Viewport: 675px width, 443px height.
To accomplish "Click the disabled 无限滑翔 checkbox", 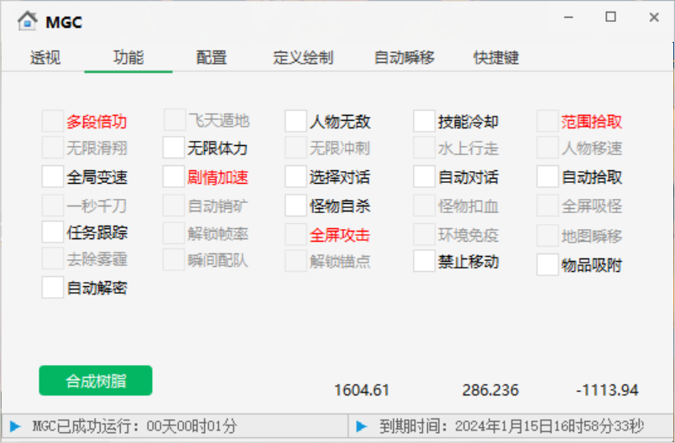I will click(53, 148).
